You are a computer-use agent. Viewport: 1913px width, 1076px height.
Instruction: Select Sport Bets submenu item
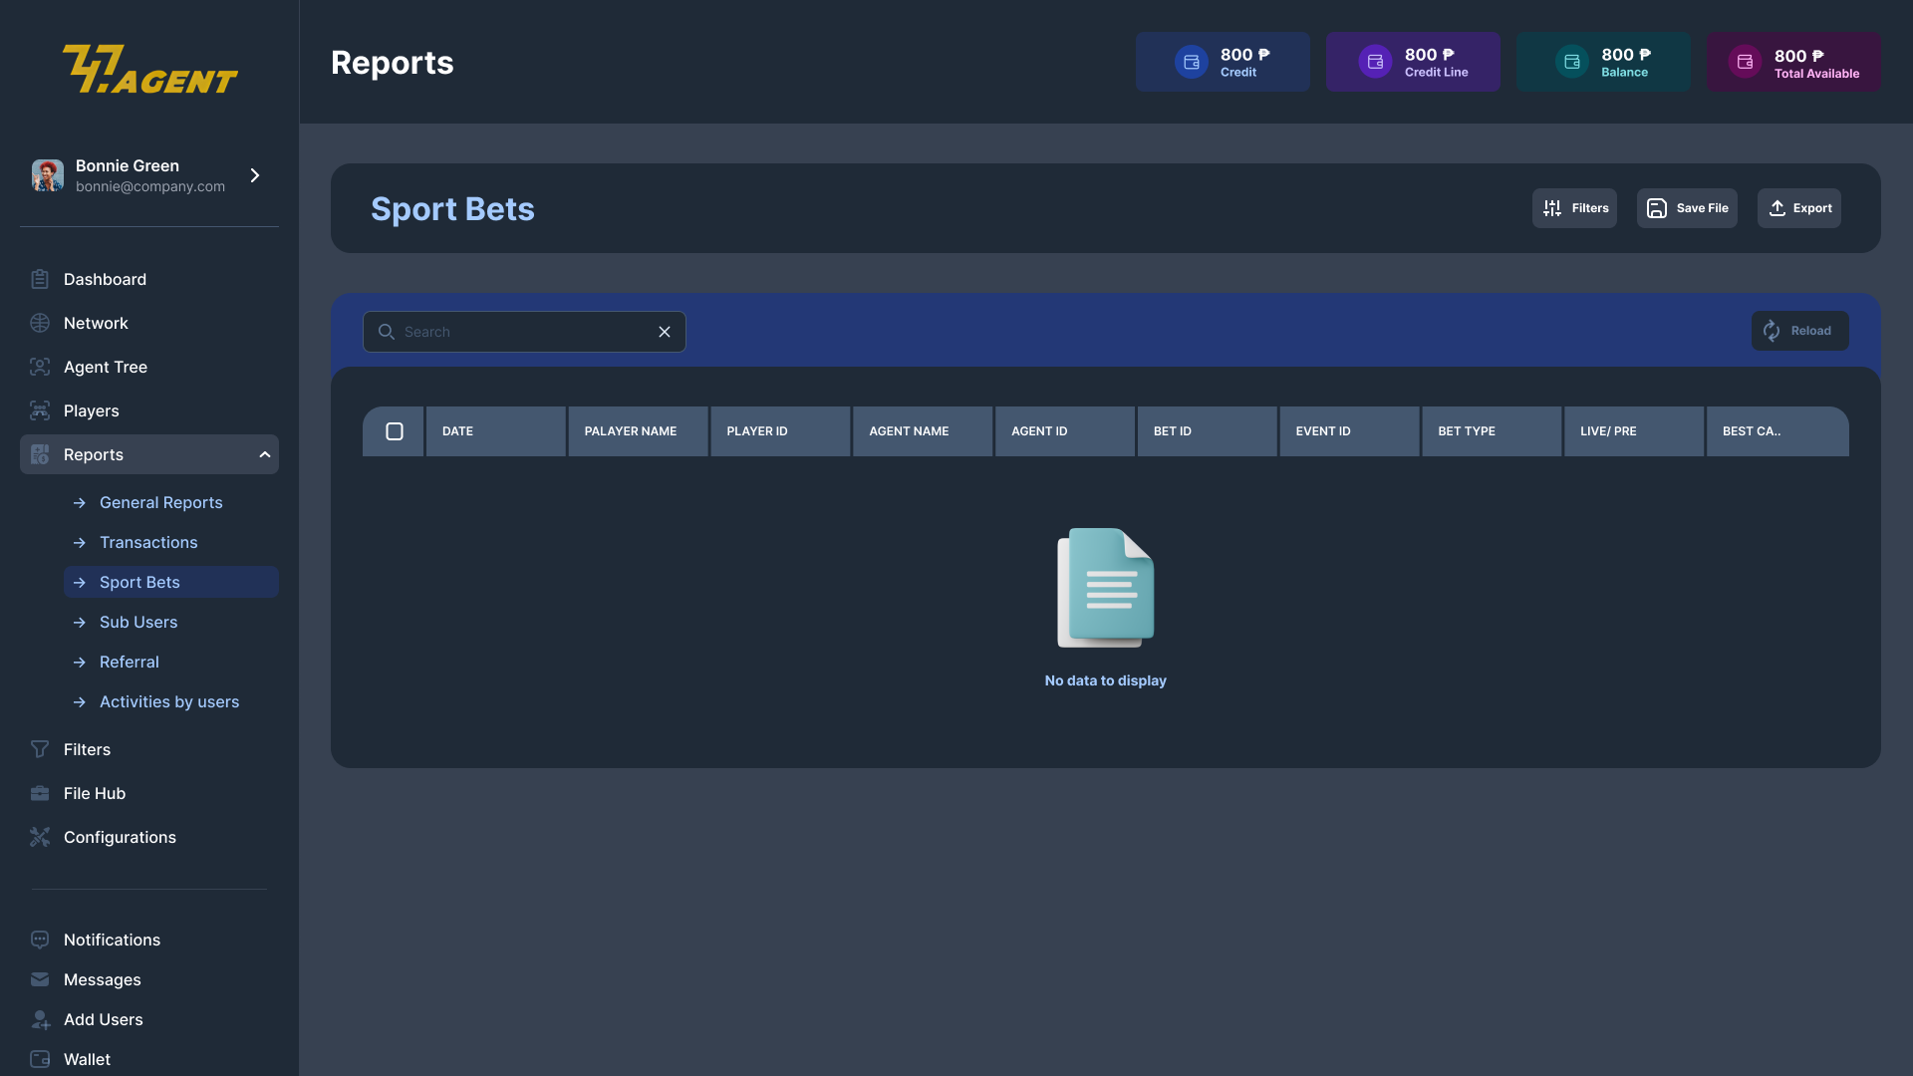click(x=171, y=582)
